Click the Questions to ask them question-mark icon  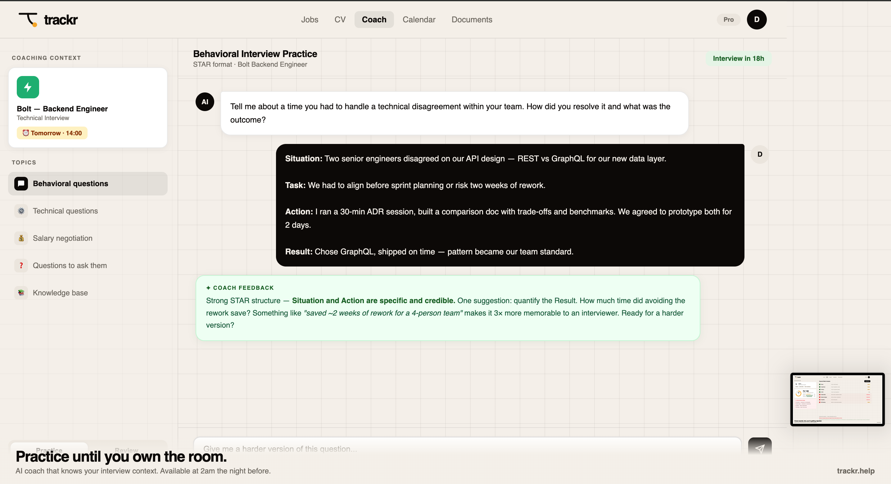21,266
